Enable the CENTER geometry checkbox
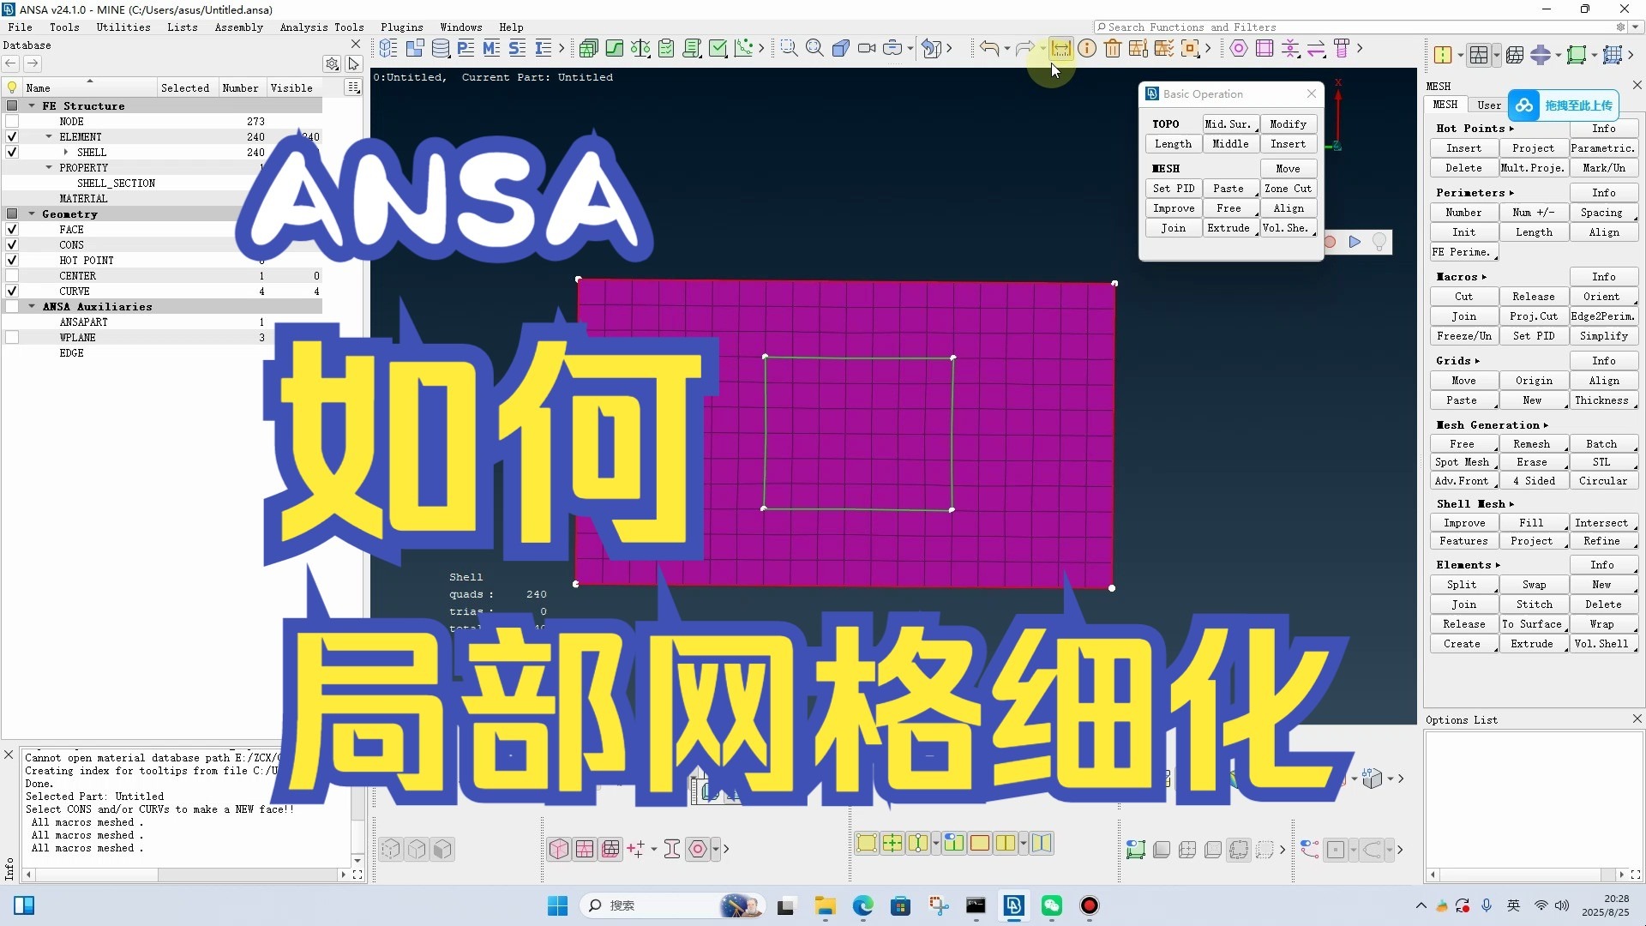 click(x=12, y=276)
